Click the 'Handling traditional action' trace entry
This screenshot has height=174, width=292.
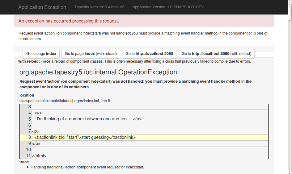(87, 167)
